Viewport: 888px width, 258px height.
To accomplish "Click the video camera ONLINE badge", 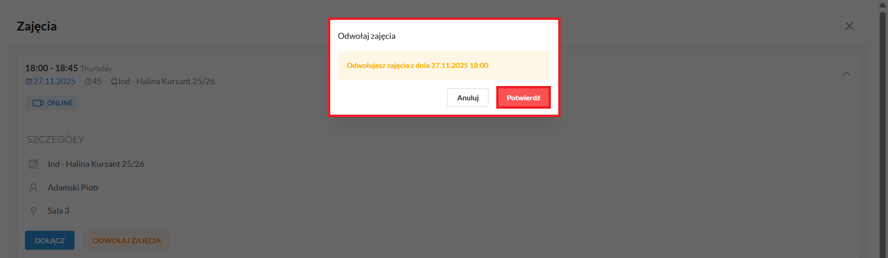I will click(x=52, y=103).
